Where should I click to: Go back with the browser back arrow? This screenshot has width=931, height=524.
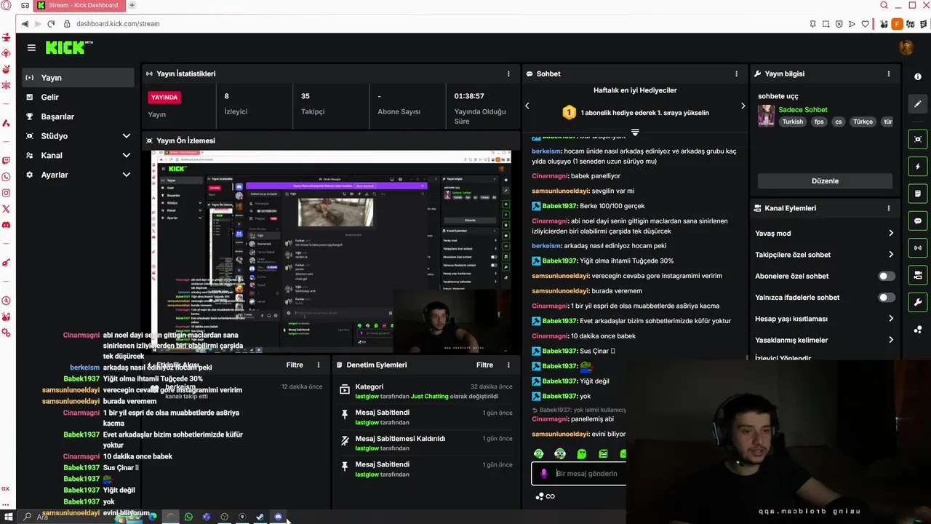25,24
